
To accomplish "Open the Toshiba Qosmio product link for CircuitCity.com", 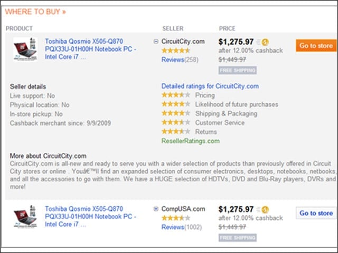I will (90, 49).
